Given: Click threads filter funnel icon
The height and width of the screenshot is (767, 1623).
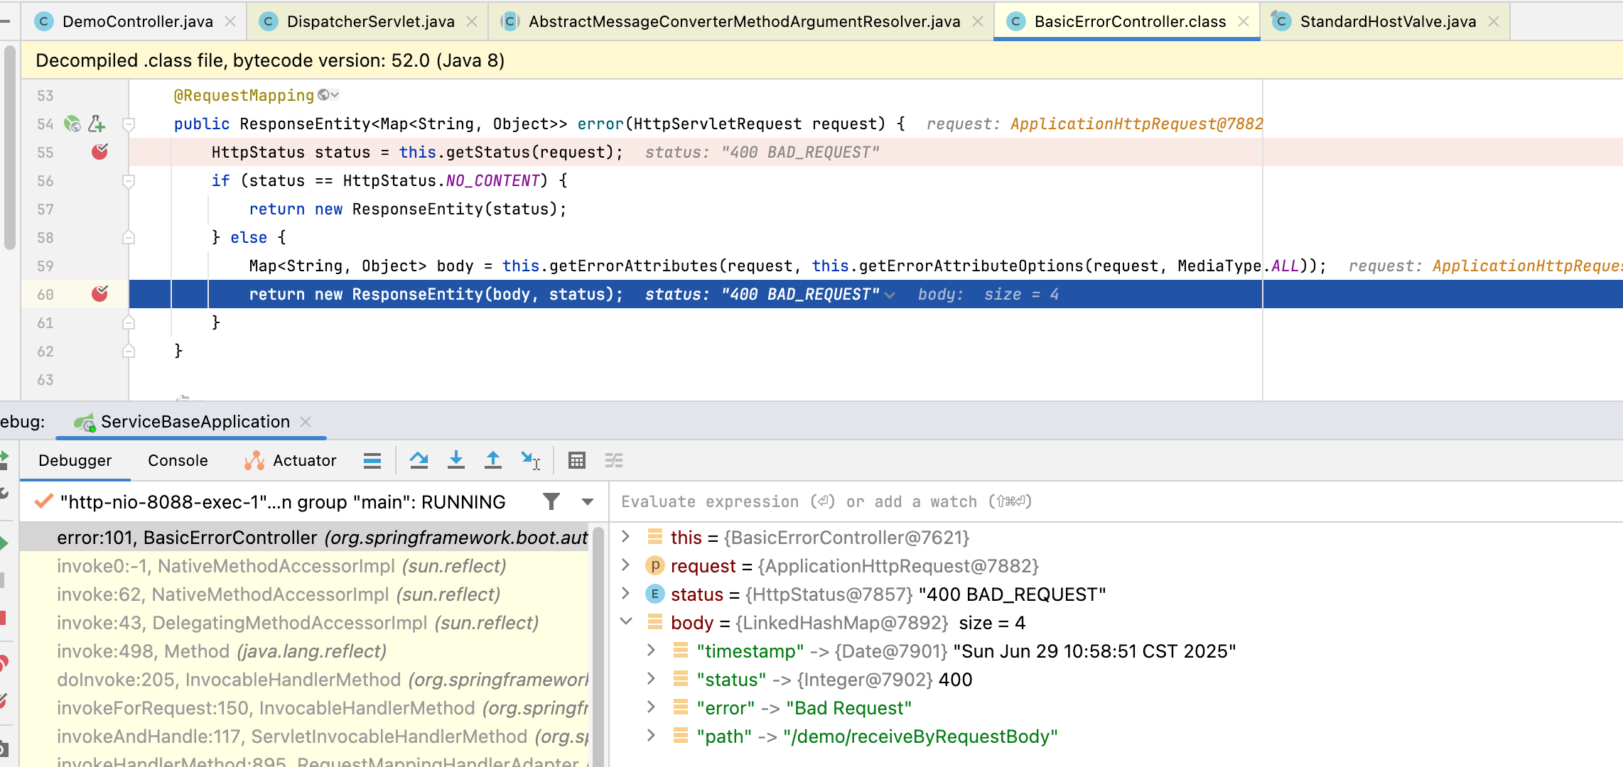Looking at the screenshot, I should (x=551, y=502).
